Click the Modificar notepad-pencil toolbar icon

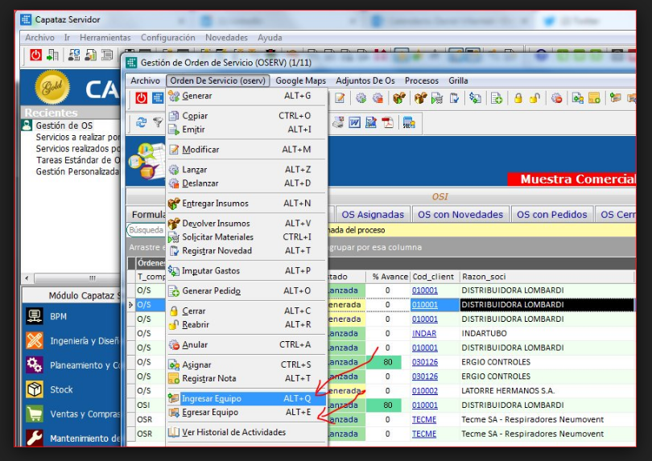click(x=340, y=98)
